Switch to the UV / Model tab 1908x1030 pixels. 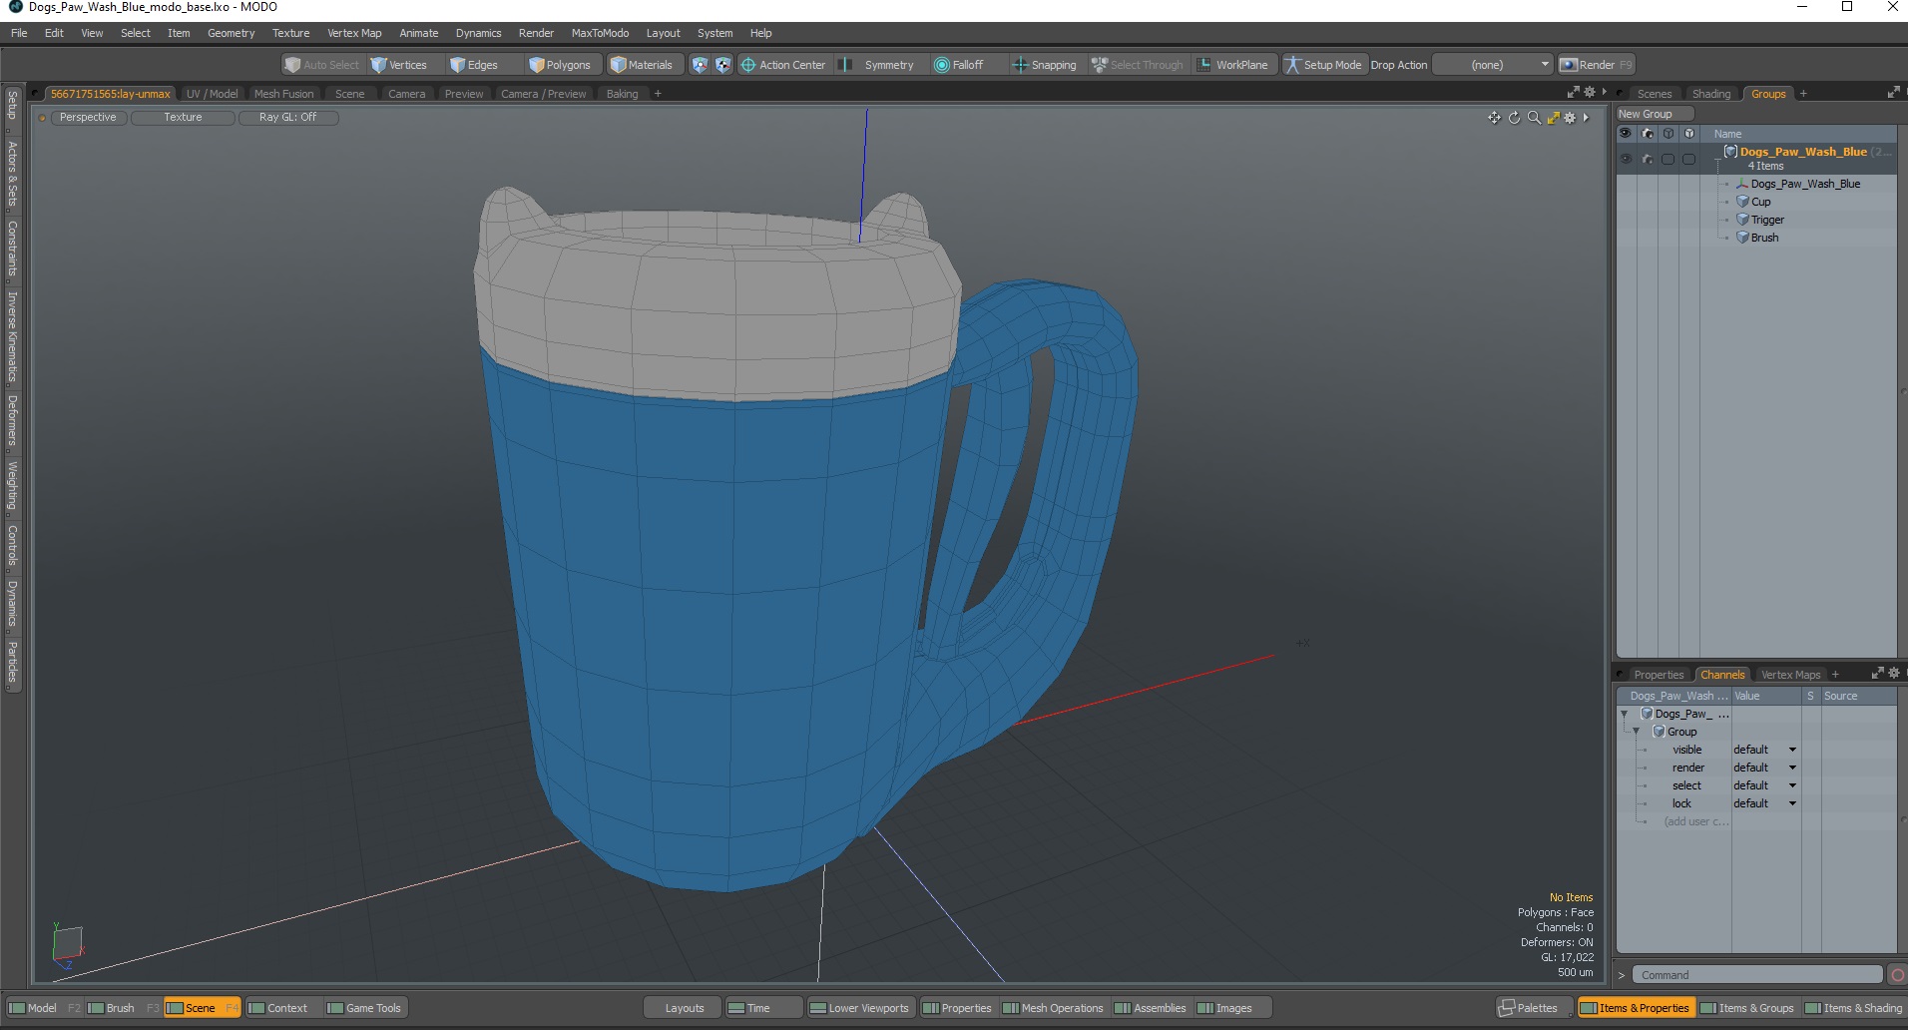click(212, 94)
